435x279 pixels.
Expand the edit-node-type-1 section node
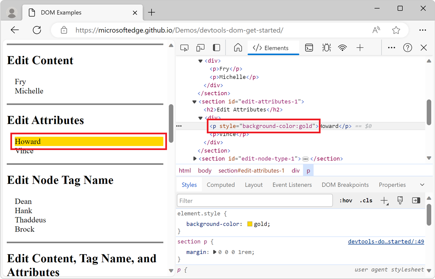pyautogui.click(x=195, y=158)
